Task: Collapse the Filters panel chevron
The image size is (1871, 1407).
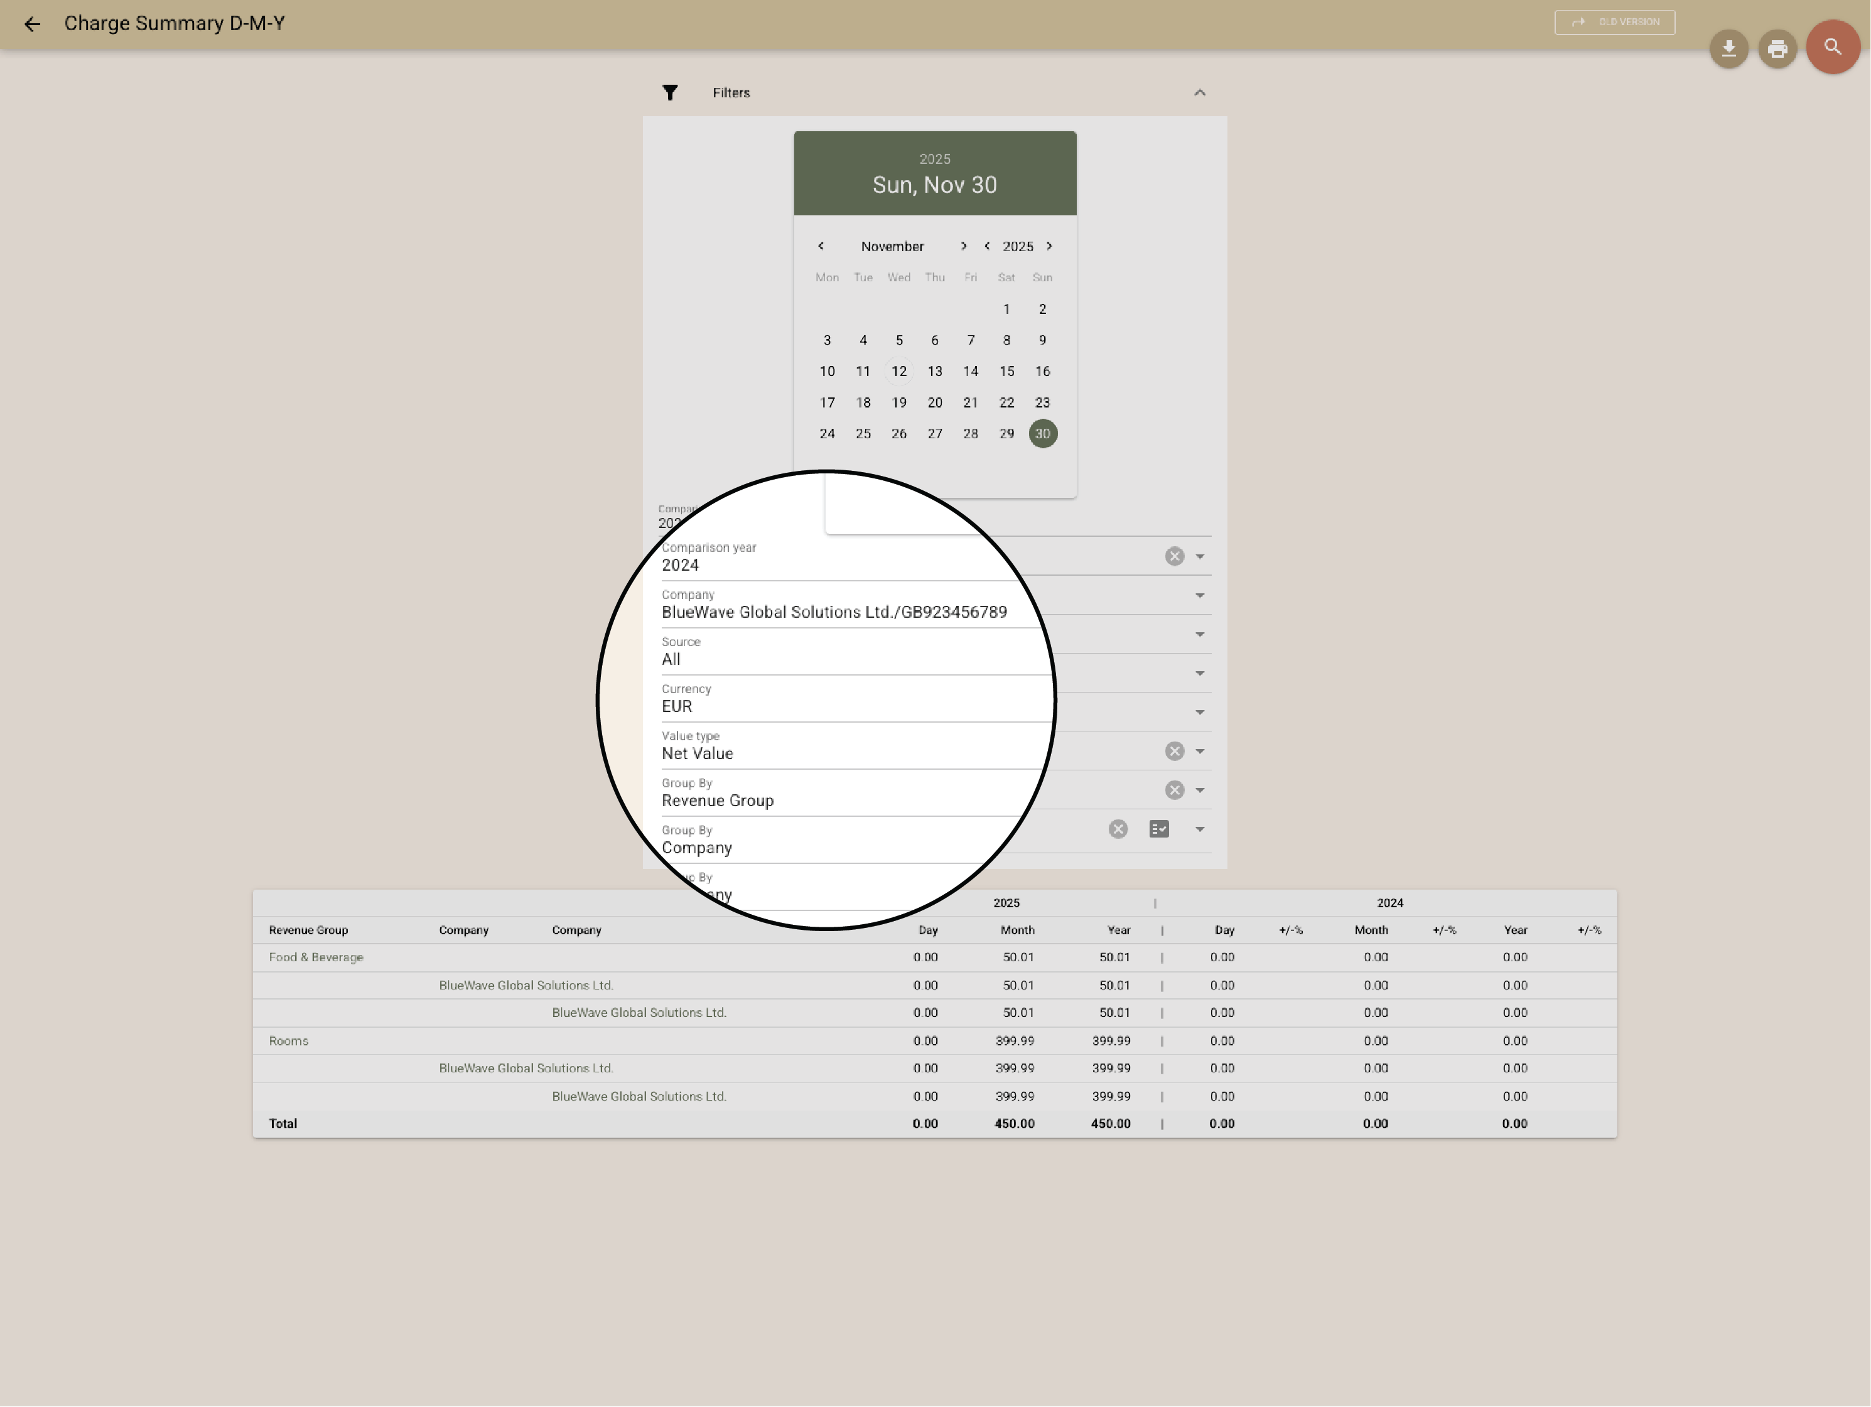Action: pyautogui.click(x=1200, y=92)
